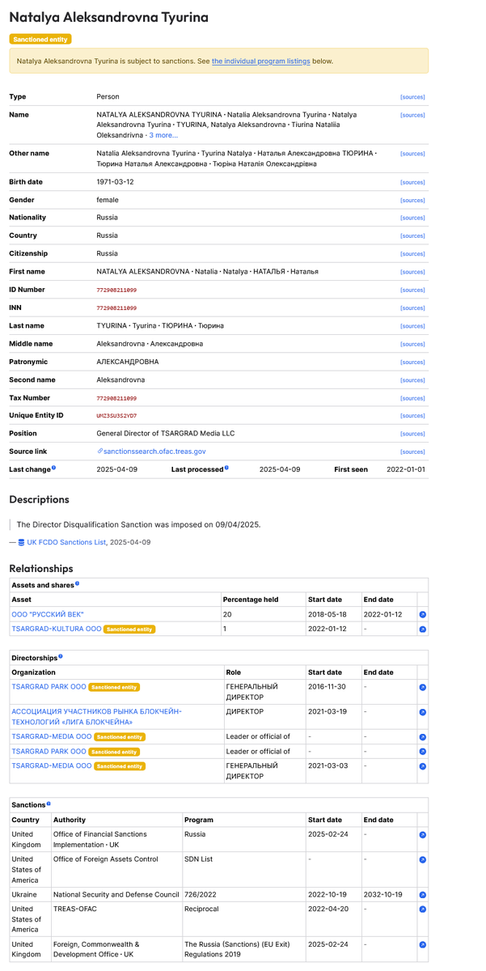Show sources for the Nationality row
Image resolution: width=486 pixels, height=971 pixels.
[x=412, y=218]
